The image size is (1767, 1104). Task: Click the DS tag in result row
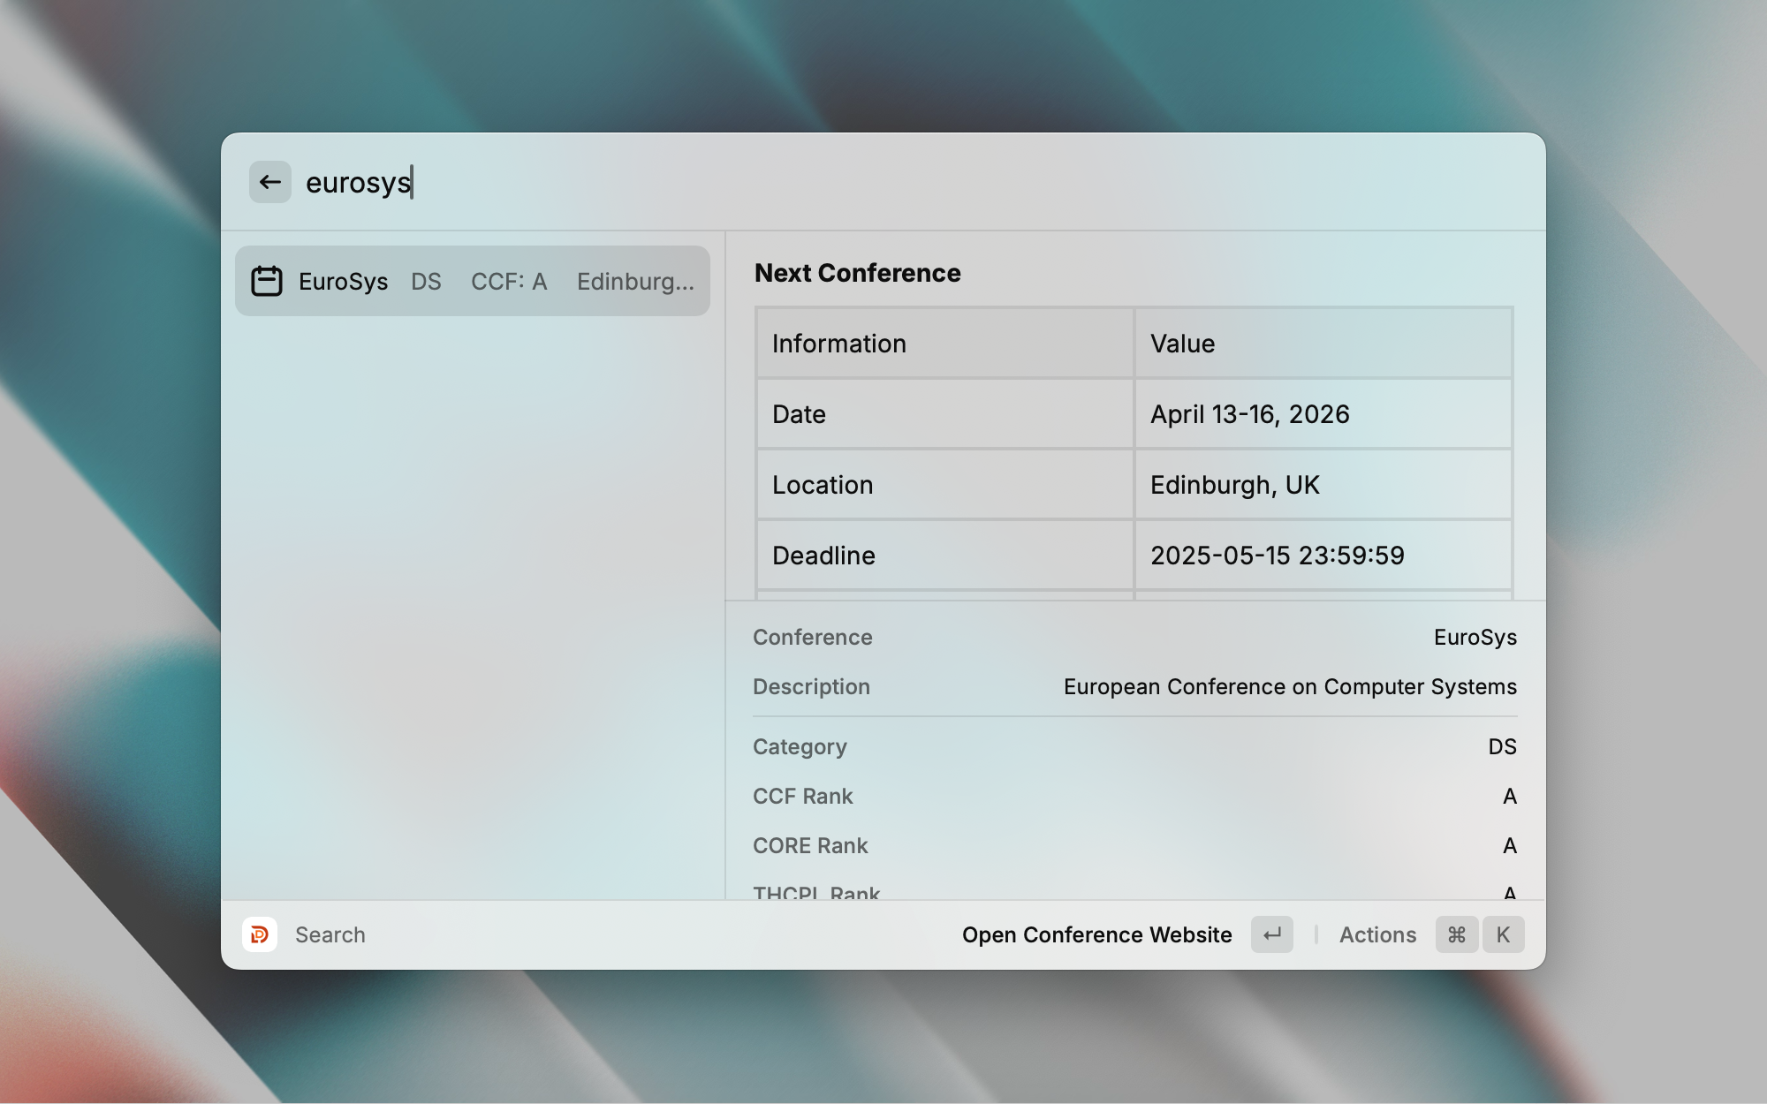coord(426,282)
